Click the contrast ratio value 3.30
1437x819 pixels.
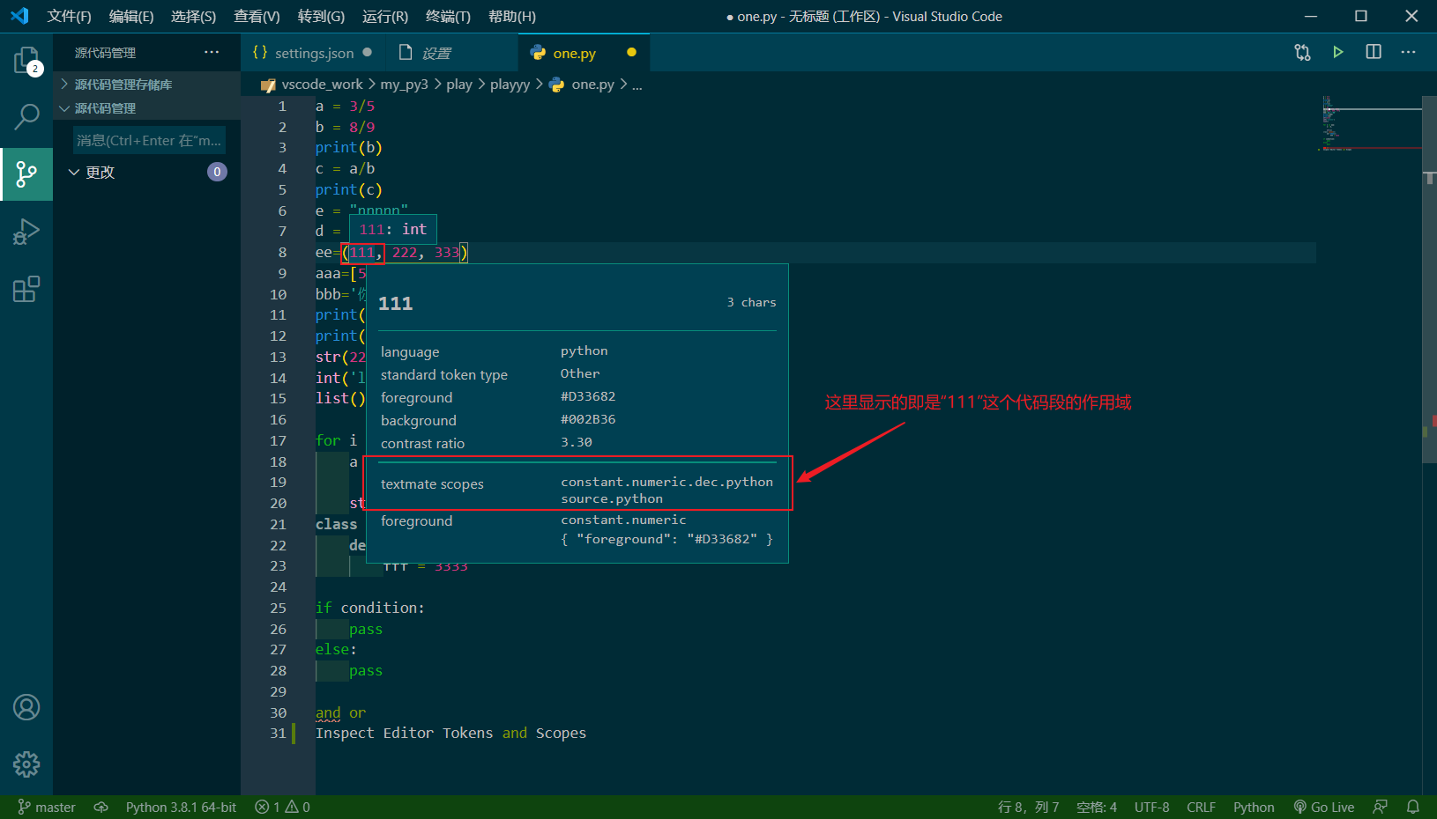[x=577, y=442]
